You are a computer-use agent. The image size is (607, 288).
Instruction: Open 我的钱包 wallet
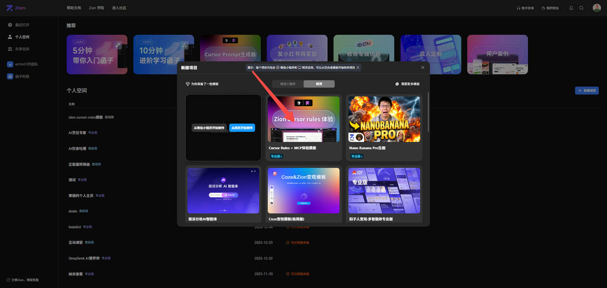click(x=550, y=8)
